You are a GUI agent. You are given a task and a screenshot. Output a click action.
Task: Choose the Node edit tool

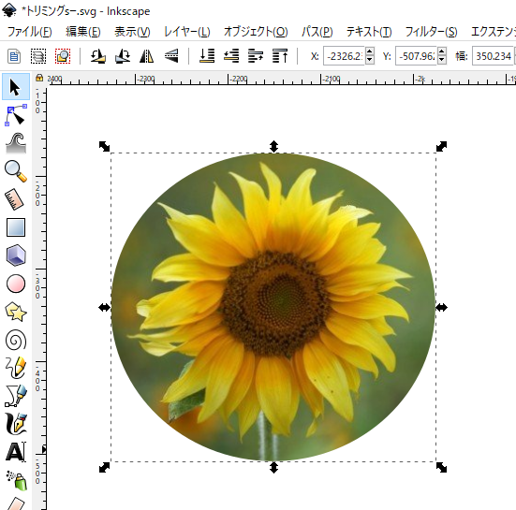click(16, 115)
